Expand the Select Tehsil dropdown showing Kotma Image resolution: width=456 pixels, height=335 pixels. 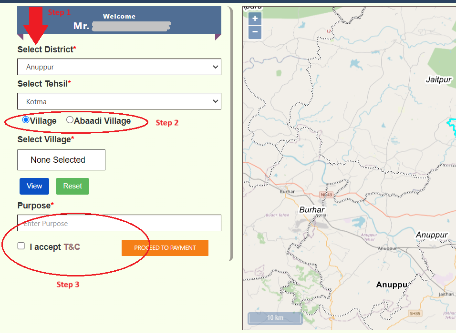coord(119,101)
